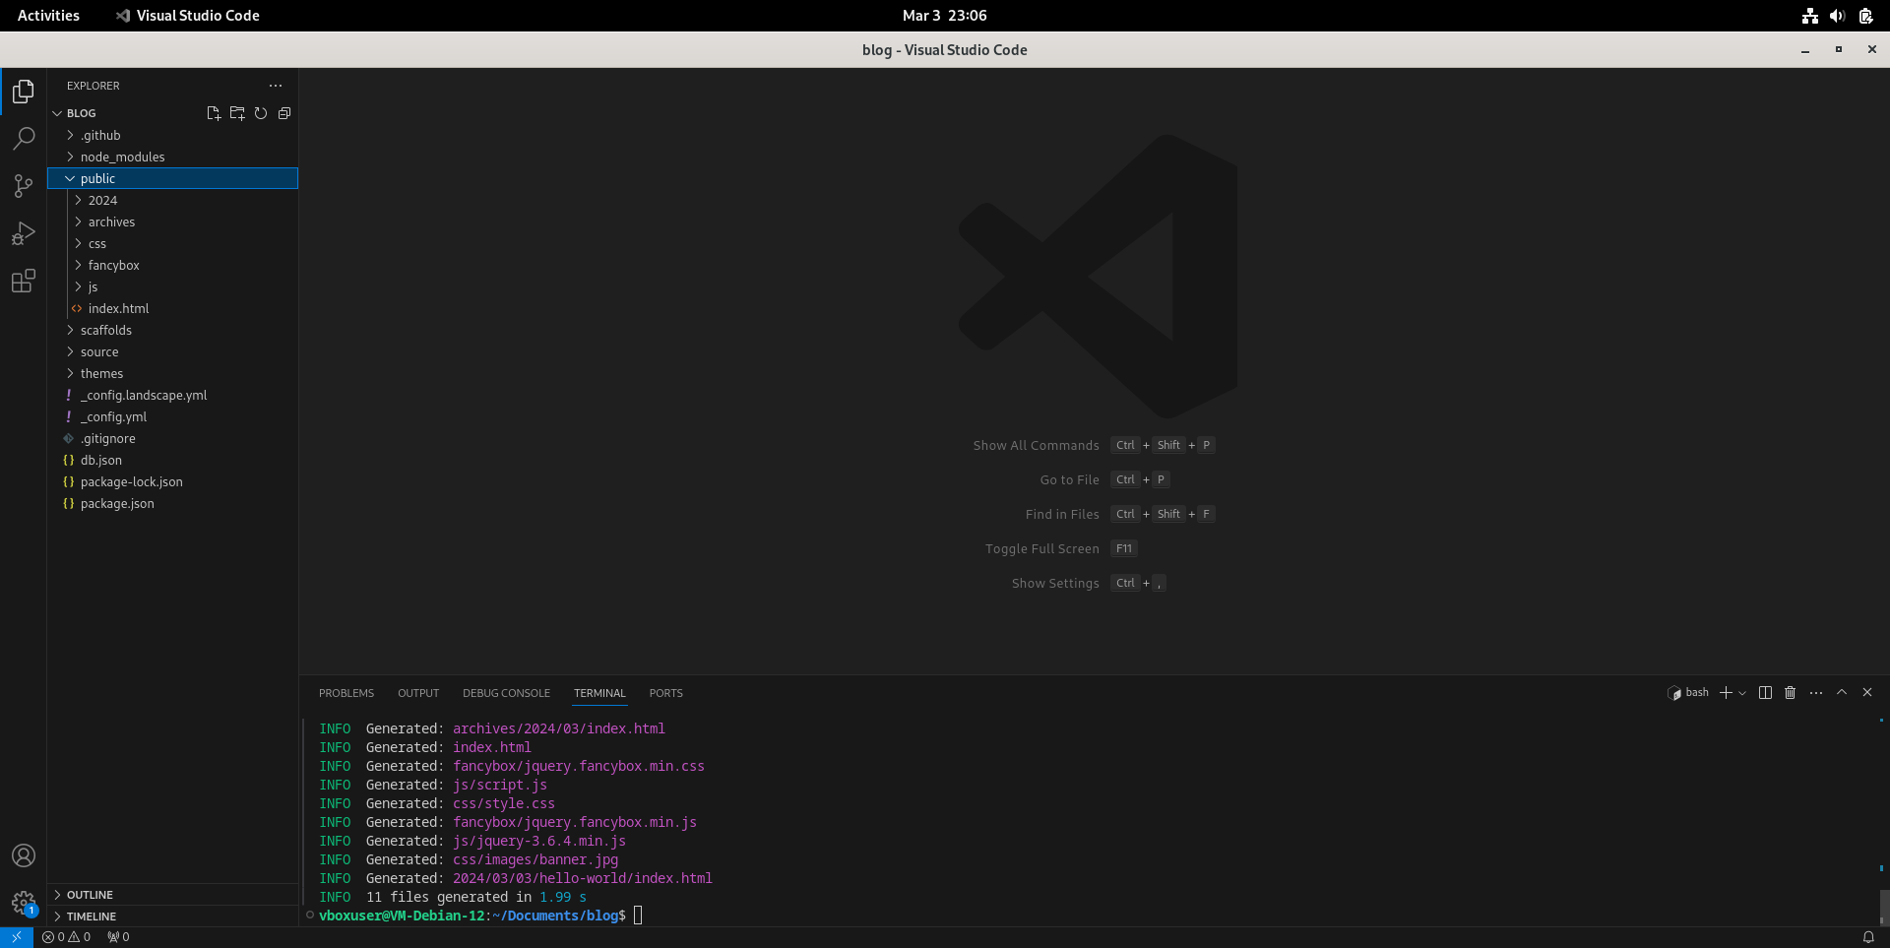Click the terminal vertical scrollbar
This screenshot has height=948, width=1890.
[1884, 906]
